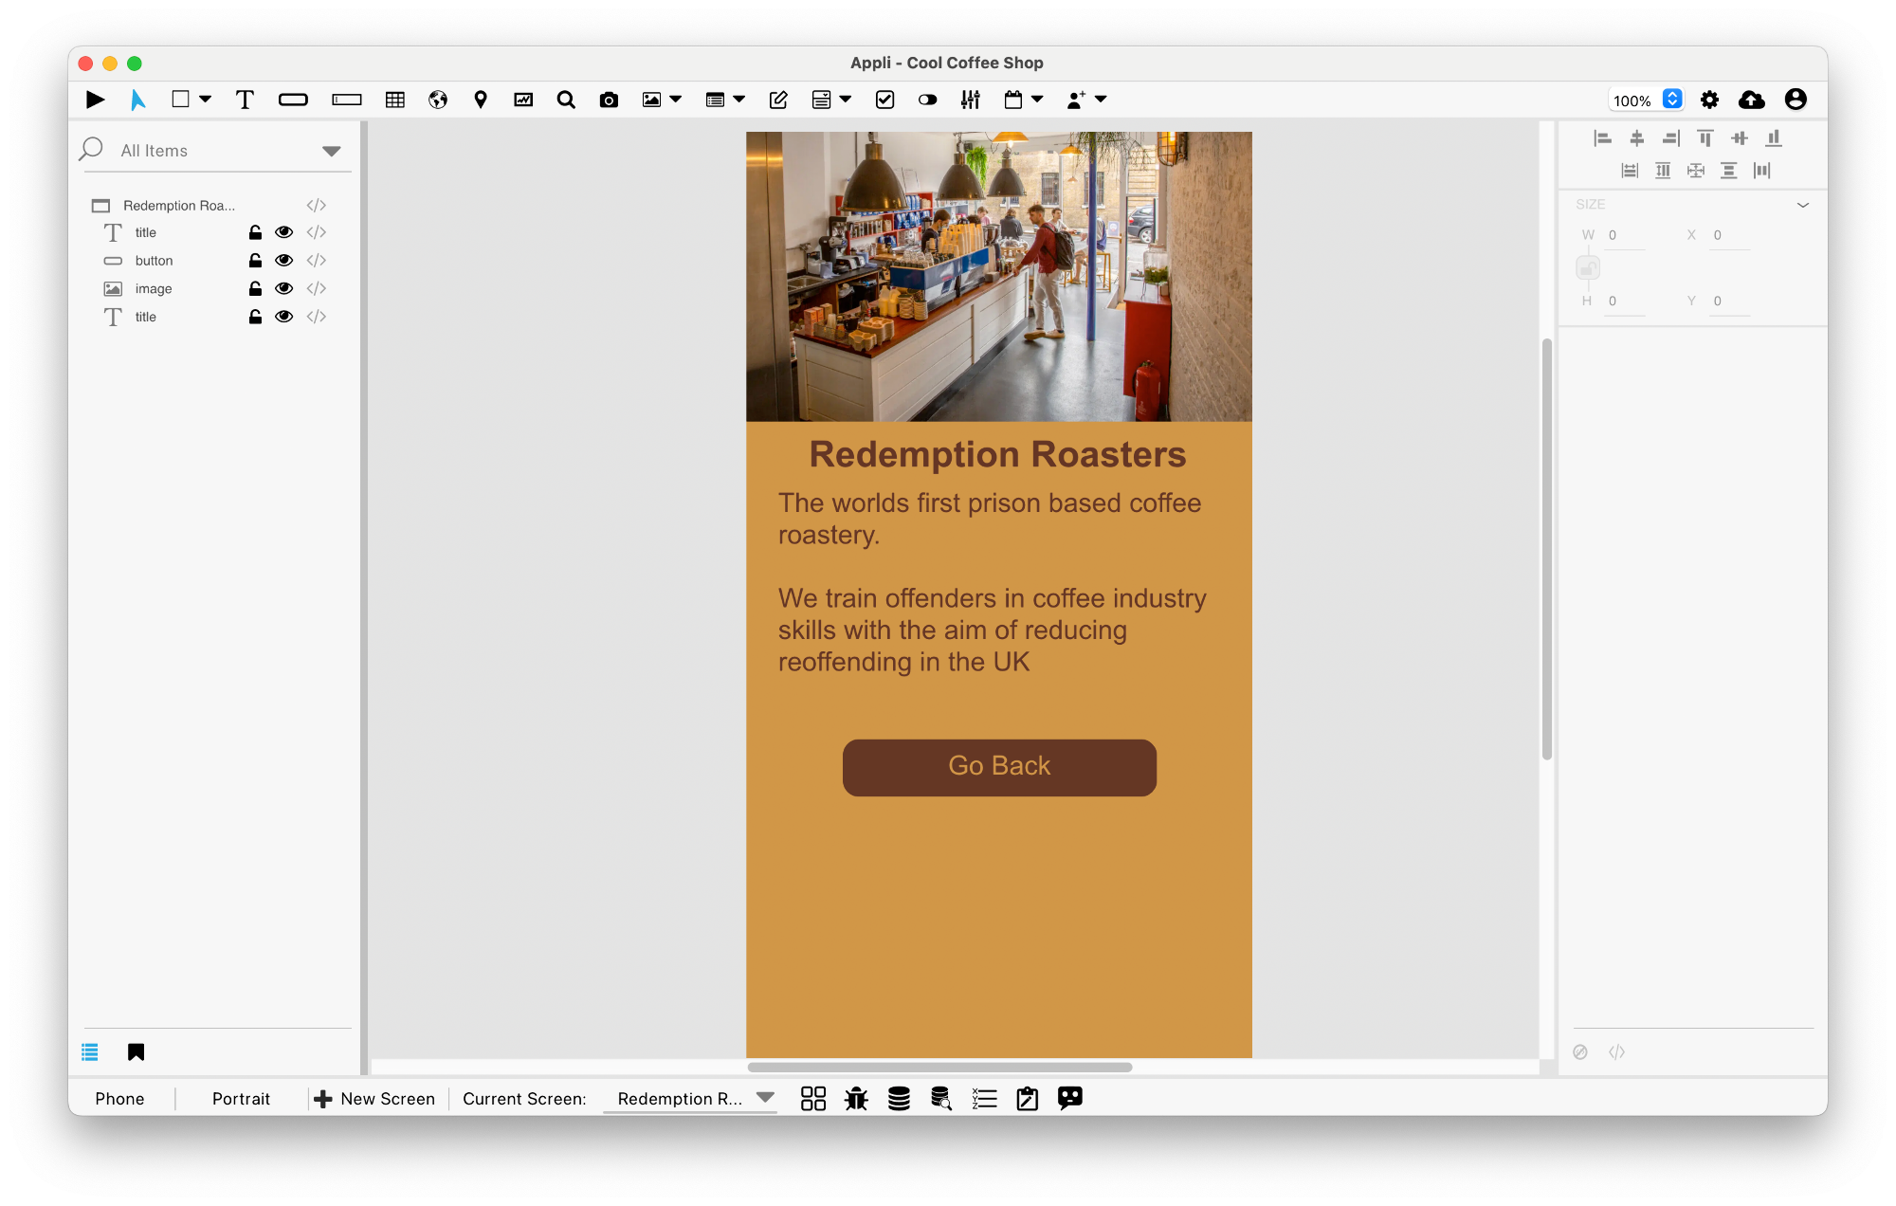Click the magnifier search element tool
The height and width of the screenshot is (1206, 1896).
tap(566, 100)
